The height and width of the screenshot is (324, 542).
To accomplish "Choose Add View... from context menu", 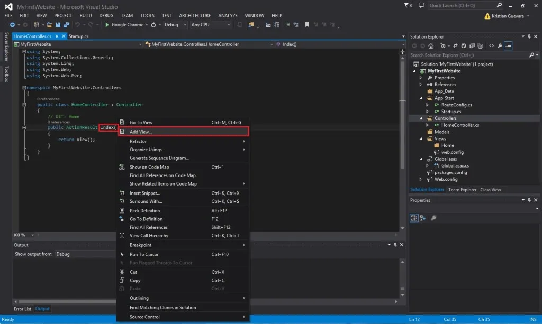I will [x=183, y=132].
